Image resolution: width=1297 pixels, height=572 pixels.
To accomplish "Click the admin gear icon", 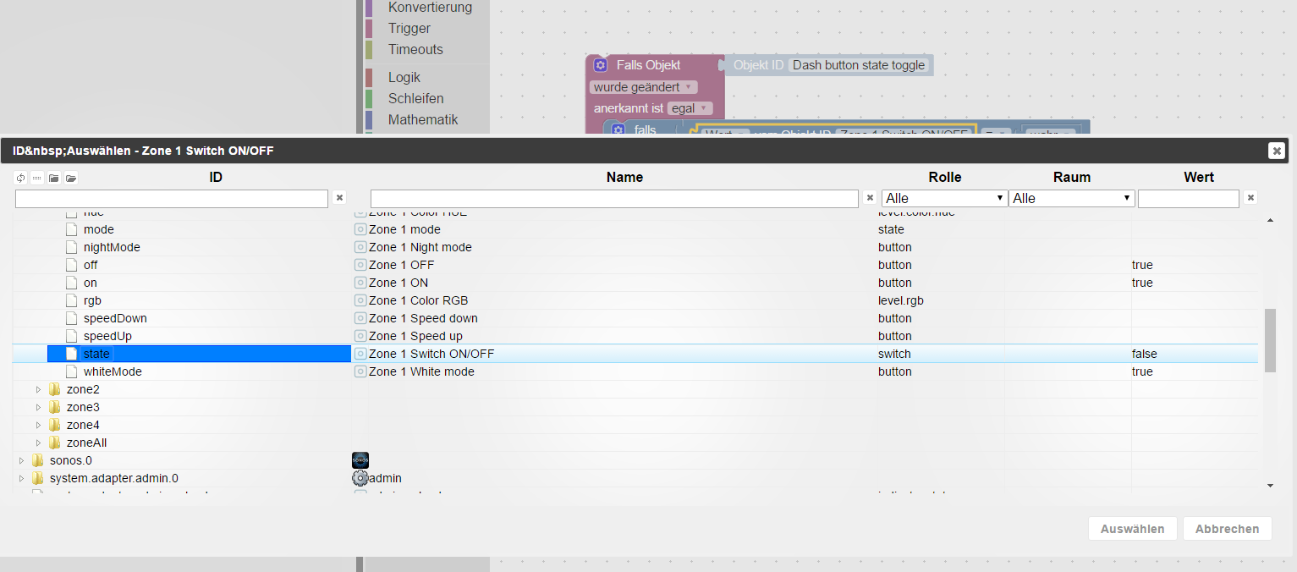I will click(x=360, y=478).
